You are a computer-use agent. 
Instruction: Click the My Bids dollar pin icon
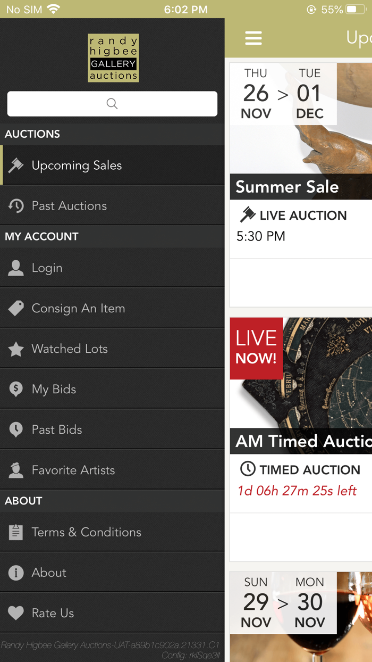pyautogui.click(x=16, y=389)
